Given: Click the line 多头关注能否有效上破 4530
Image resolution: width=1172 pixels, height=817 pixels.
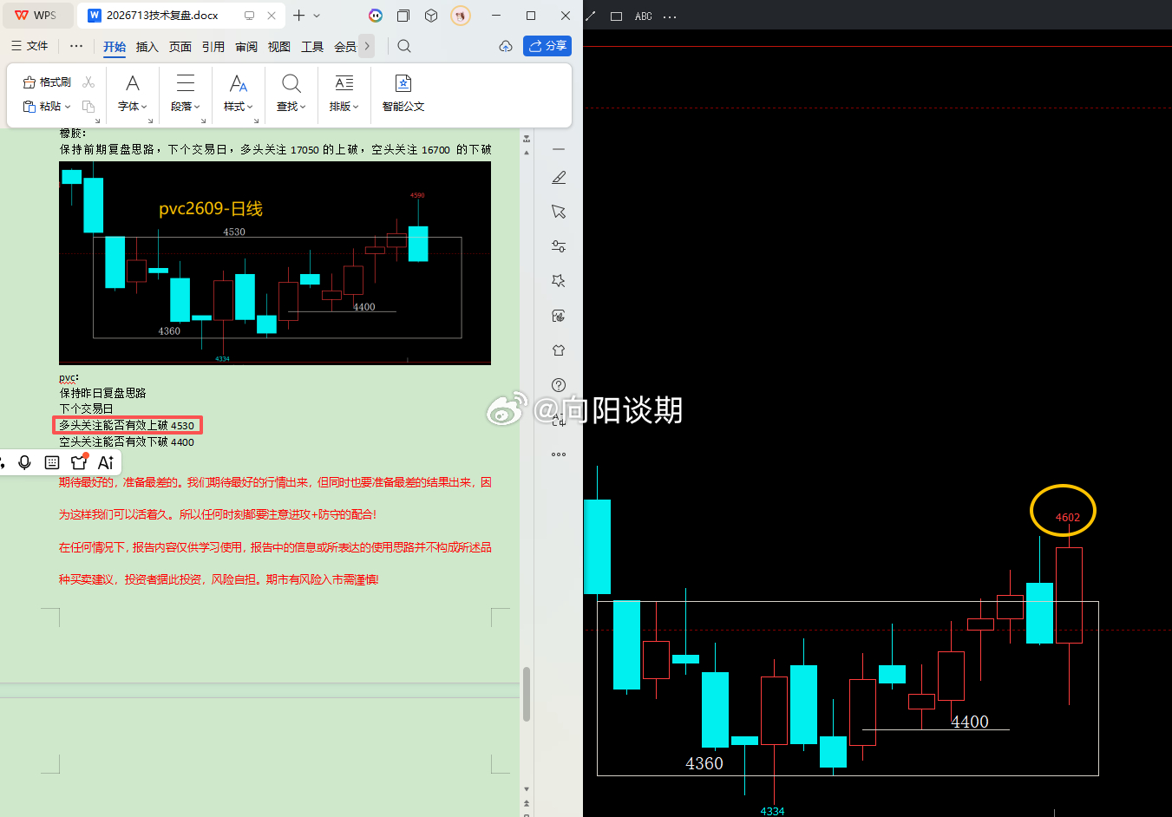Looking at the screenshot, I should pyautogui.click(x=127, y=425).
